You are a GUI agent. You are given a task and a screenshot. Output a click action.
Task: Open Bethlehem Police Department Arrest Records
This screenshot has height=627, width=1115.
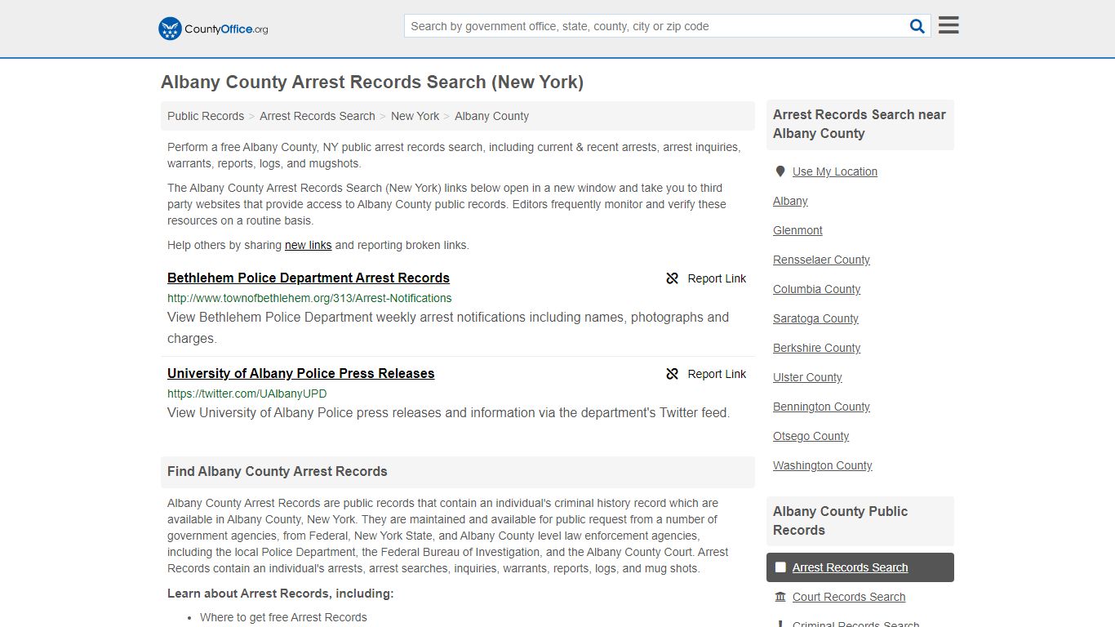coord(309,278)
